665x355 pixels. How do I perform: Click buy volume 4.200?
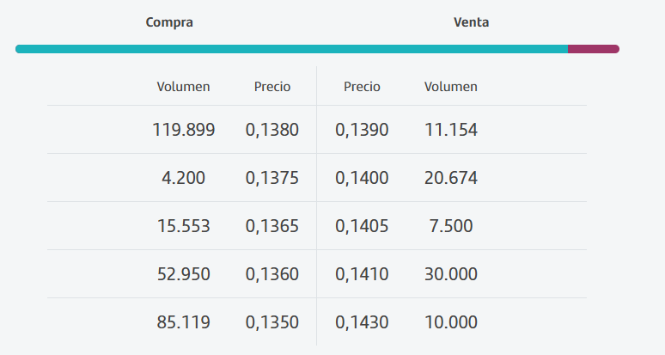pos(183,178)
